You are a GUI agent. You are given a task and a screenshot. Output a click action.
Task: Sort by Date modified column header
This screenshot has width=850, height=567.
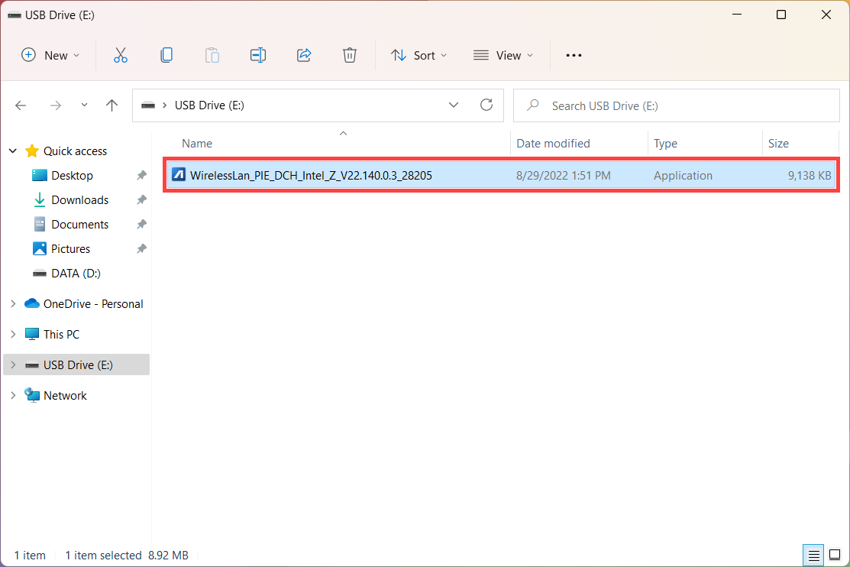(x=553, y=143)
